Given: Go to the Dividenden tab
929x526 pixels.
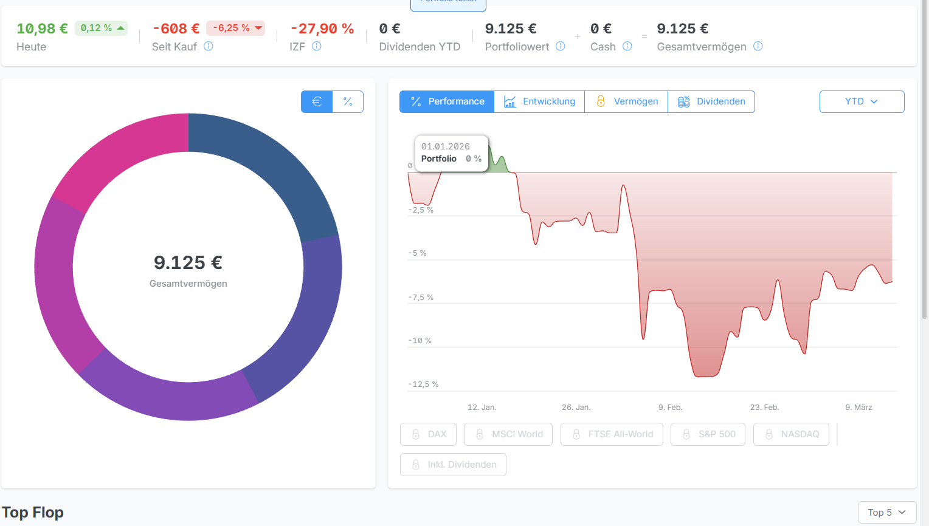Looking at the screenshot, I should [x=711, y=101].
